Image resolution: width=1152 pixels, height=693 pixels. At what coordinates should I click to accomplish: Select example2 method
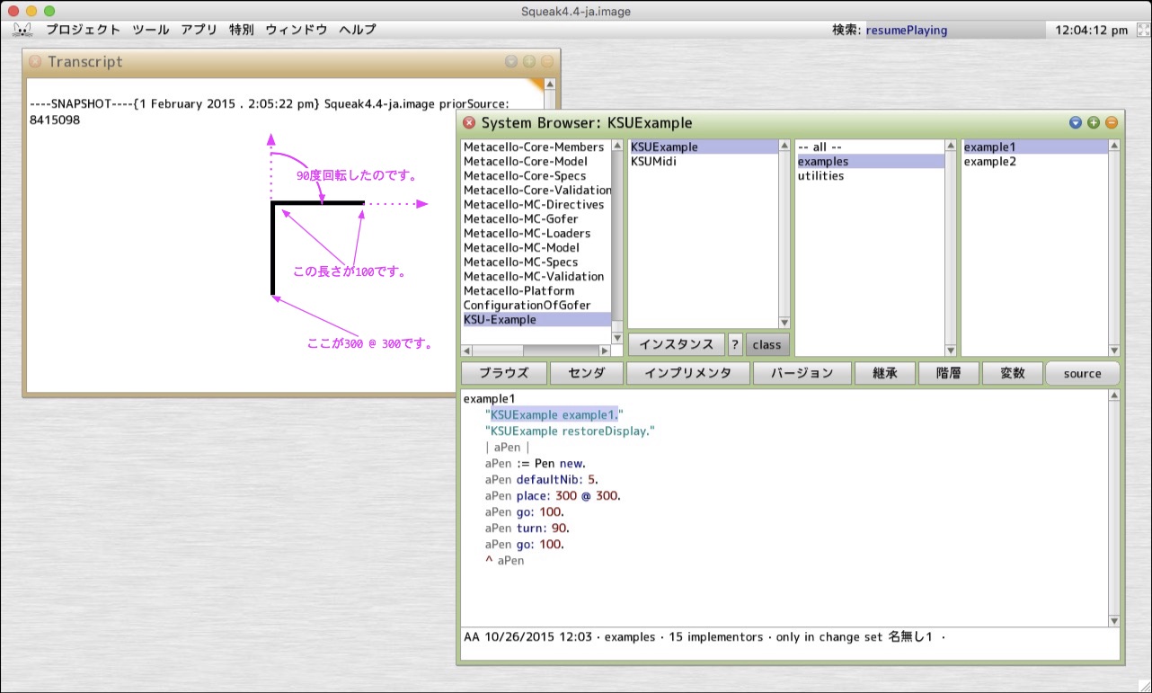click(1035, 162)
